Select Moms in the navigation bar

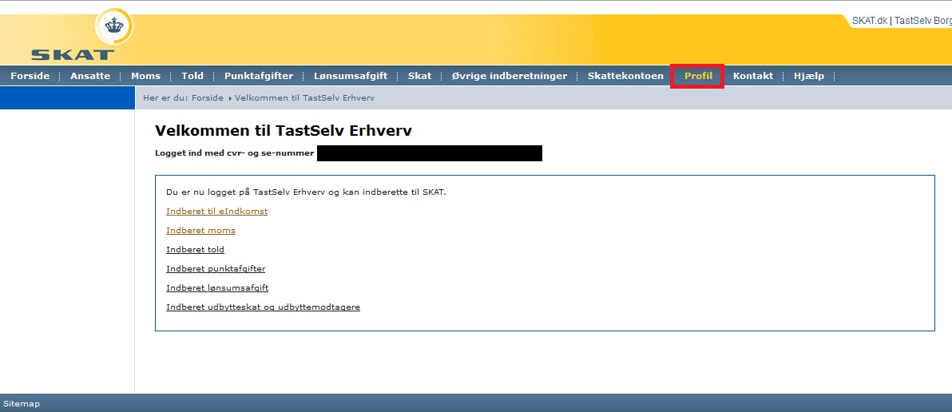145,76
